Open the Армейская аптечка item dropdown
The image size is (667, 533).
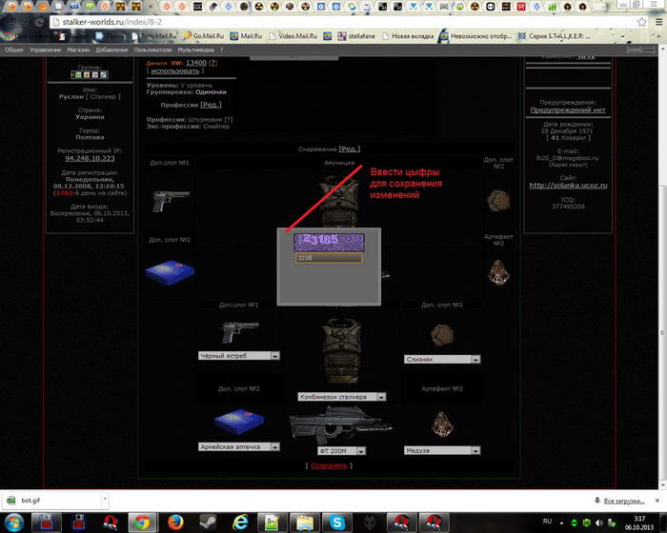238,446
